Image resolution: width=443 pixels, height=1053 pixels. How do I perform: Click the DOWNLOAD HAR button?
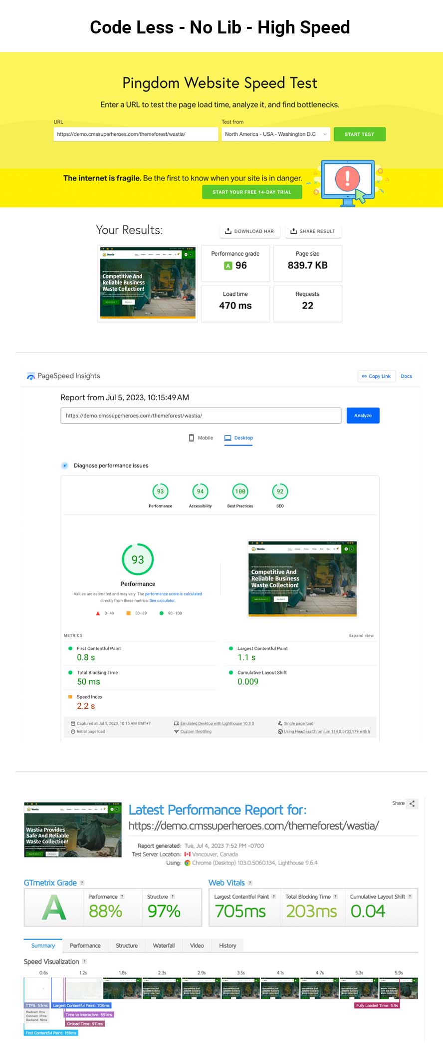(249, 231)
